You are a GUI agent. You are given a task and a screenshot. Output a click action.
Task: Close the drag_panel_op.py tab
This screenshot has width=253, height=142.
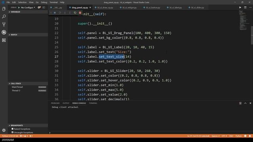(x=90, y=7)
